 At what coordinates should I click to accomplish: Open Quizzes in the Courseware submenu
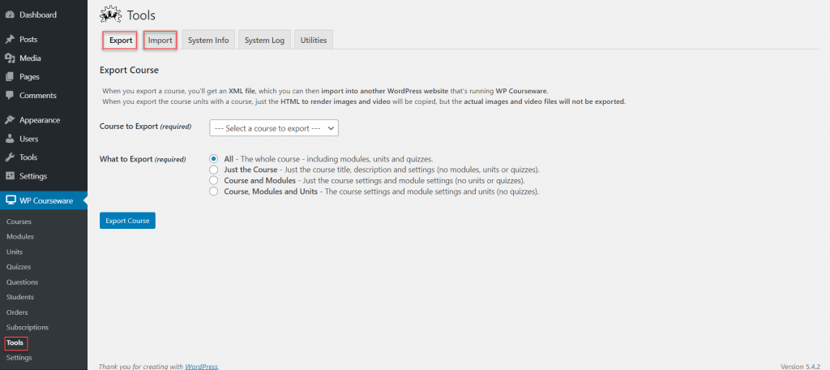[19, 267]
